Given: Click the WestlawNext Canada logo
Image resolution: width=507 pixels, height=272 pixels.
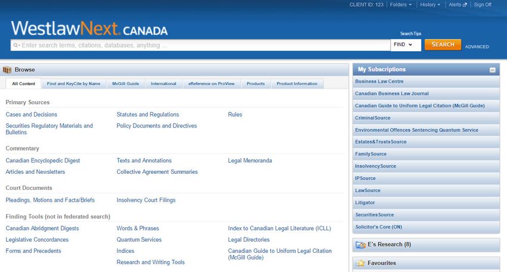Looking at the screenshot, I should 89,29.
